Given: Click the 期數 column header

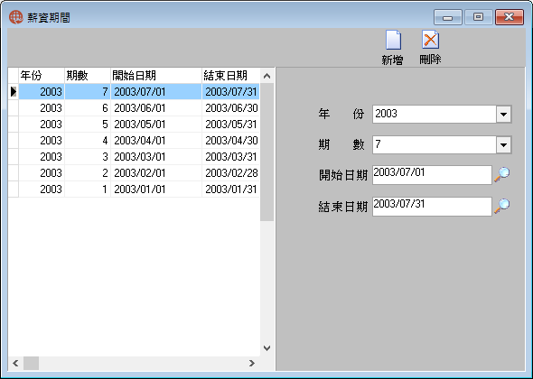Looking at the screenshot, I should tap(88, 76).
